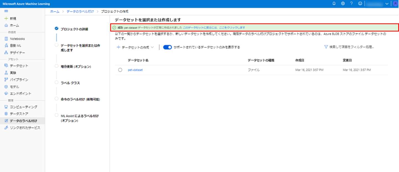399x172 pixels.
Task: Click the user avatar icon
Action: pyautogui.click(x=395, y=4)
